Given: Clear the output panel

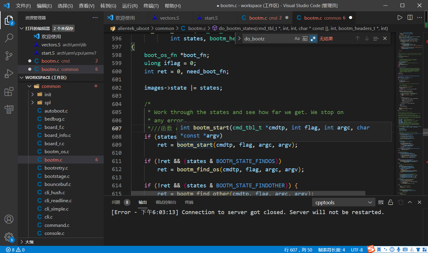Looking at the screenshot, I should coord(381,202).
